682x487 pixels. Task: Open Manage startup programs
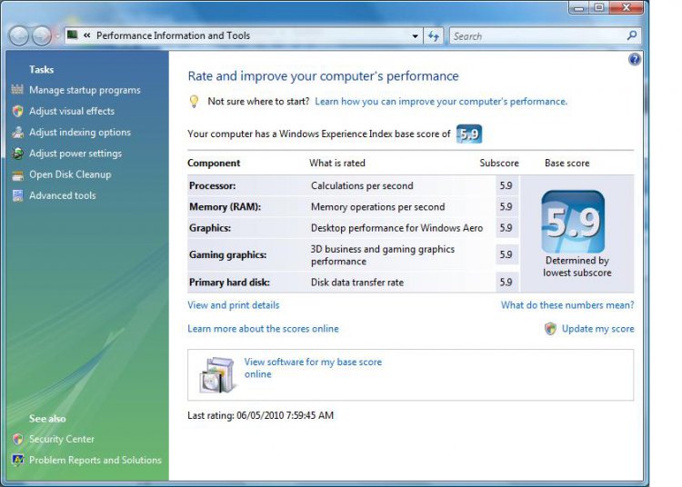pyautogui.click(x=85, y=90)
